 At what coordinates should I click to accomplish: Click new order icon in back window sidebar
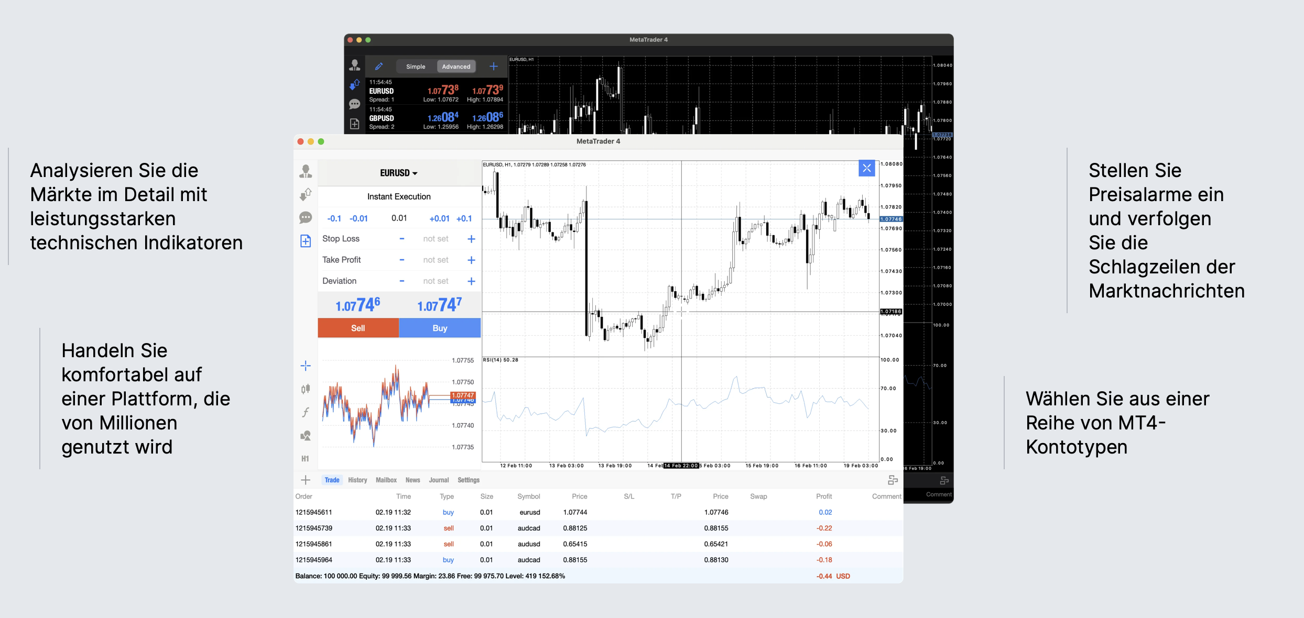355,124
